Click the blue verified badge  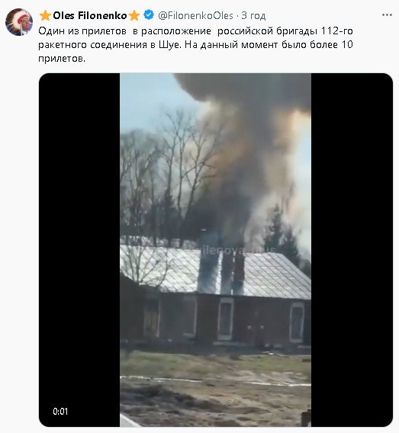coord(150,15)
